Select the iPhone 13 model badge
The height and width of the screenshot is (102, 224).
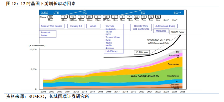(x=158, y=17)
